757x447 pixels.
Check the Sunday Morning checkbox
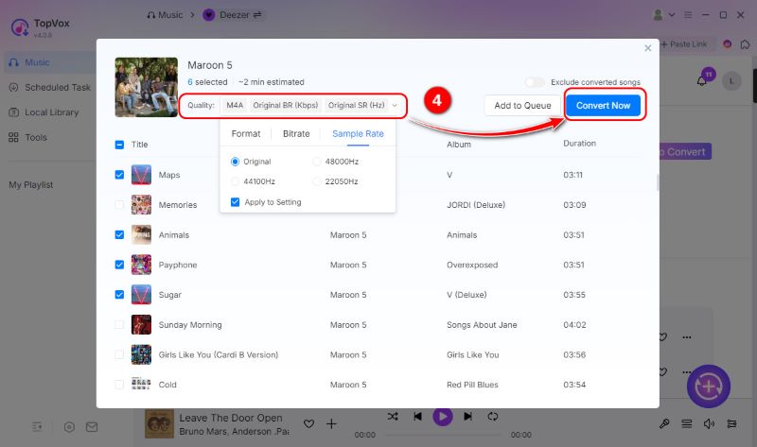pyautogui.click(x=119, y=324)
